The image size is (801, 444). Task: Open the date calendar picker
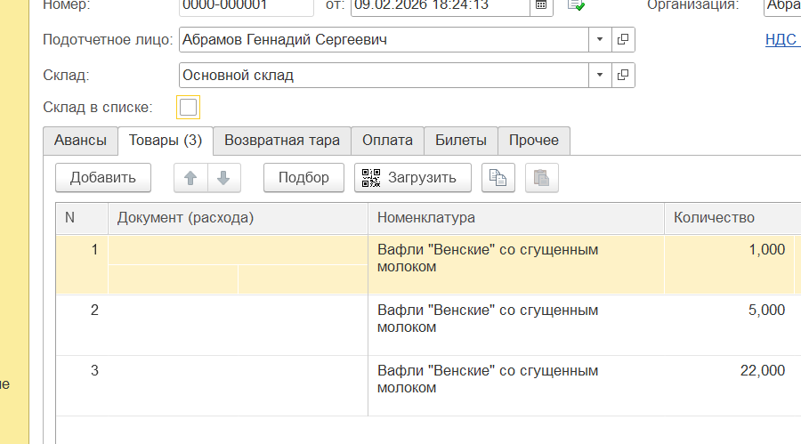(x=541, y=5)
